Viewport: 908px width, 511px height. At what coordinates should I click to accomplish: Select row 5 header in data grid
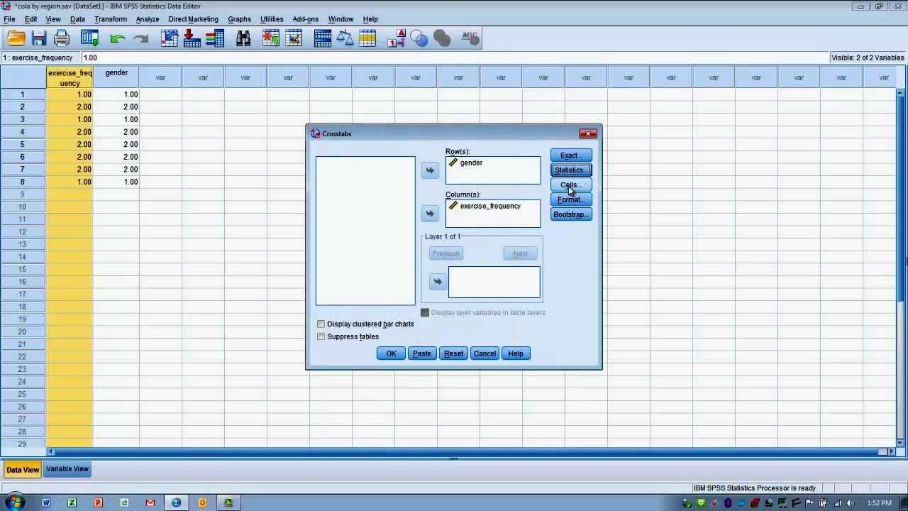(22, 144)
